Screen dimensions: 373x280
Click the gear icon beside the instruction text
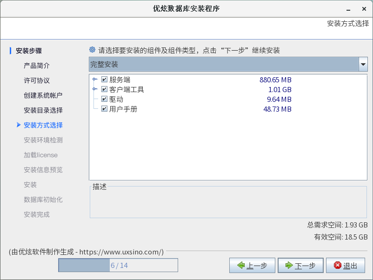point(93,50)
